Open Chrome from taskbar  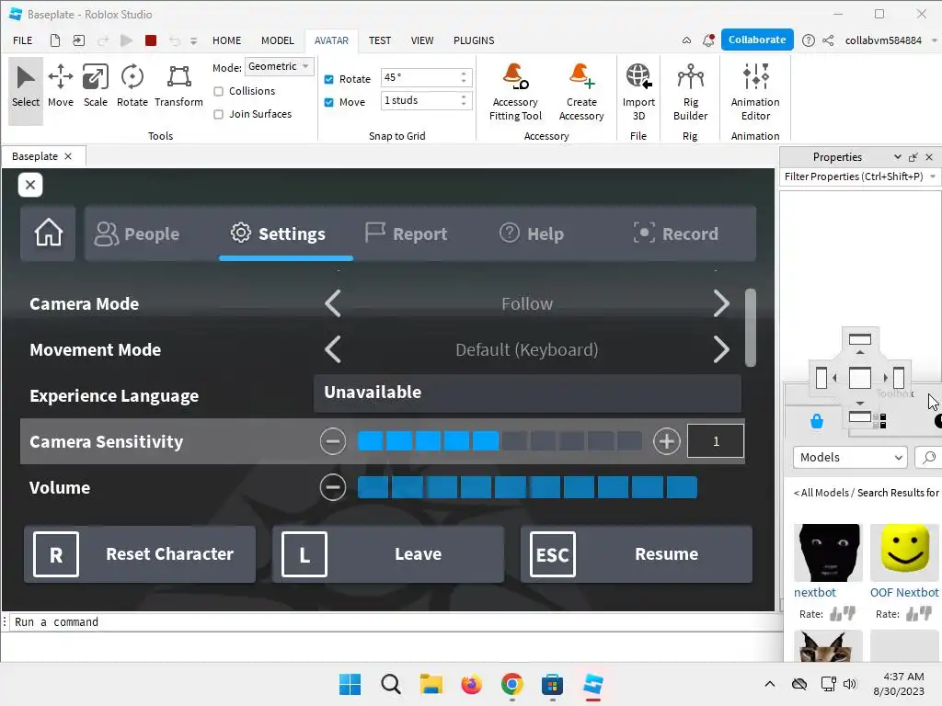[511, 684]
